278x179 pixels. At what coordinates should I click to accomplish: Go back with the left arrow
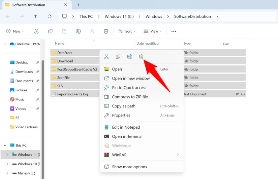click(8, 16)
